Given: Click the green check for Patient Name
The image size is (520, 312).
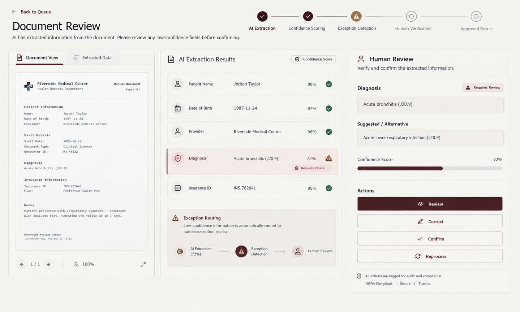Looking at the screenshot, I should point(329,84).
